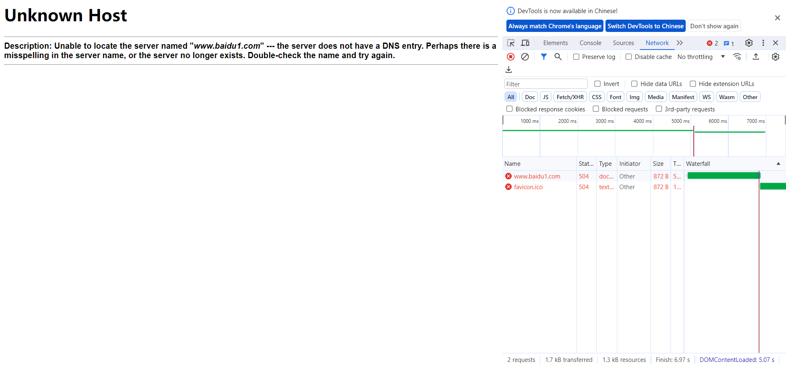Open DevTools customize three-dot menu
The image size is (786, 366).
763,43
